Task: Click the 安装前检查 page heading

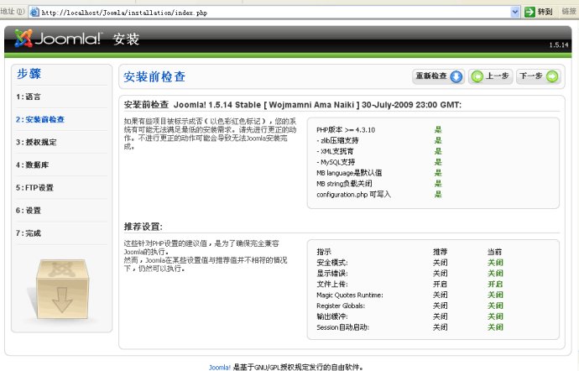Action: tap(154, 77)
